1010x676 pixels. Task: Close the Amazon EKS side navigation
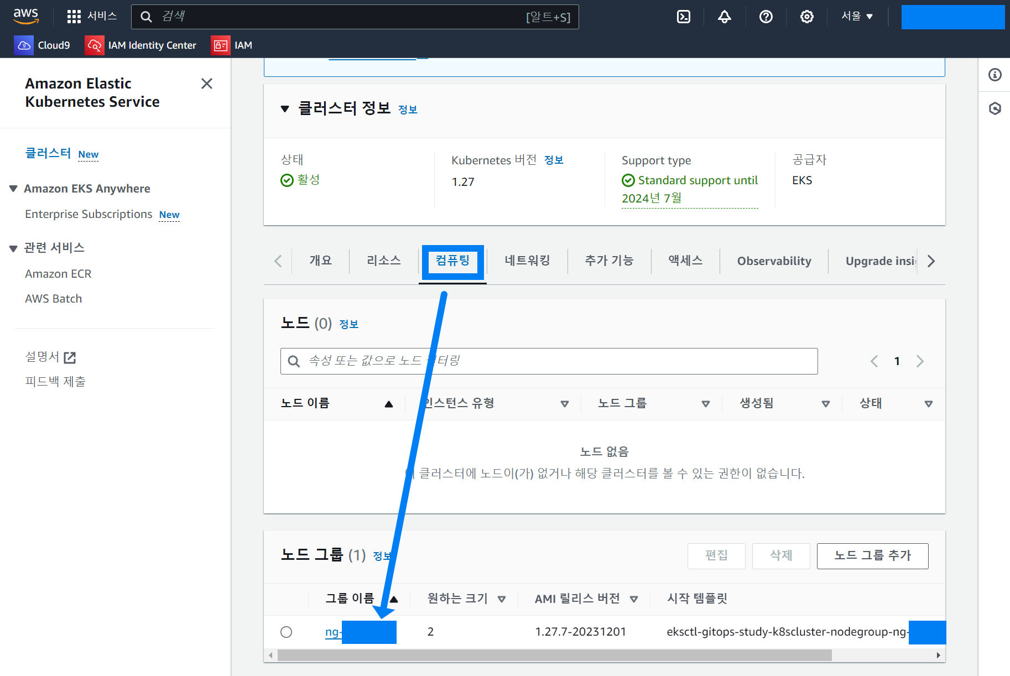(207, 84)
